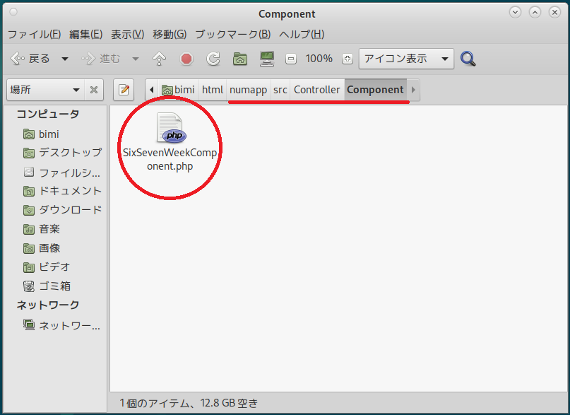The image size is (570, 415).
Task: Go to the Home folder via toolbar icon
Action: click(240, 59)
